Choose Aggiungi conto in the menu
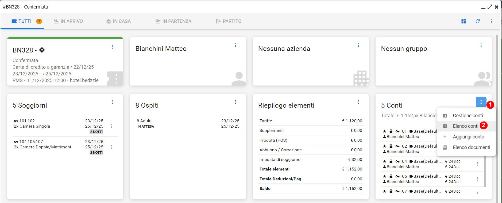This screenshot has width=502, height=203. tap(468, 137)
